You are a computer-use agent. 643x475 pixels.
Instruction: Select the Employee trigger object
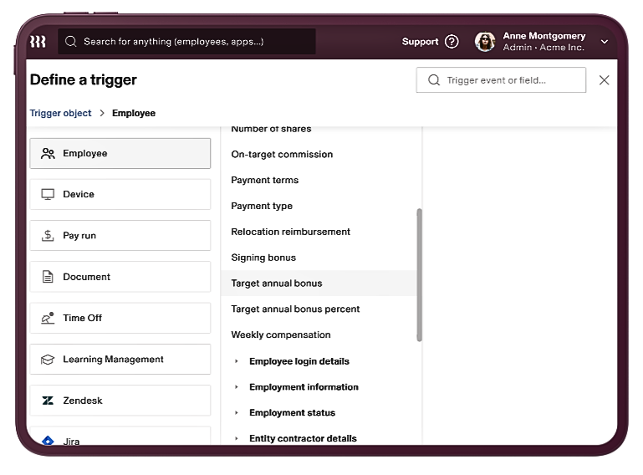tap(120, 153)
